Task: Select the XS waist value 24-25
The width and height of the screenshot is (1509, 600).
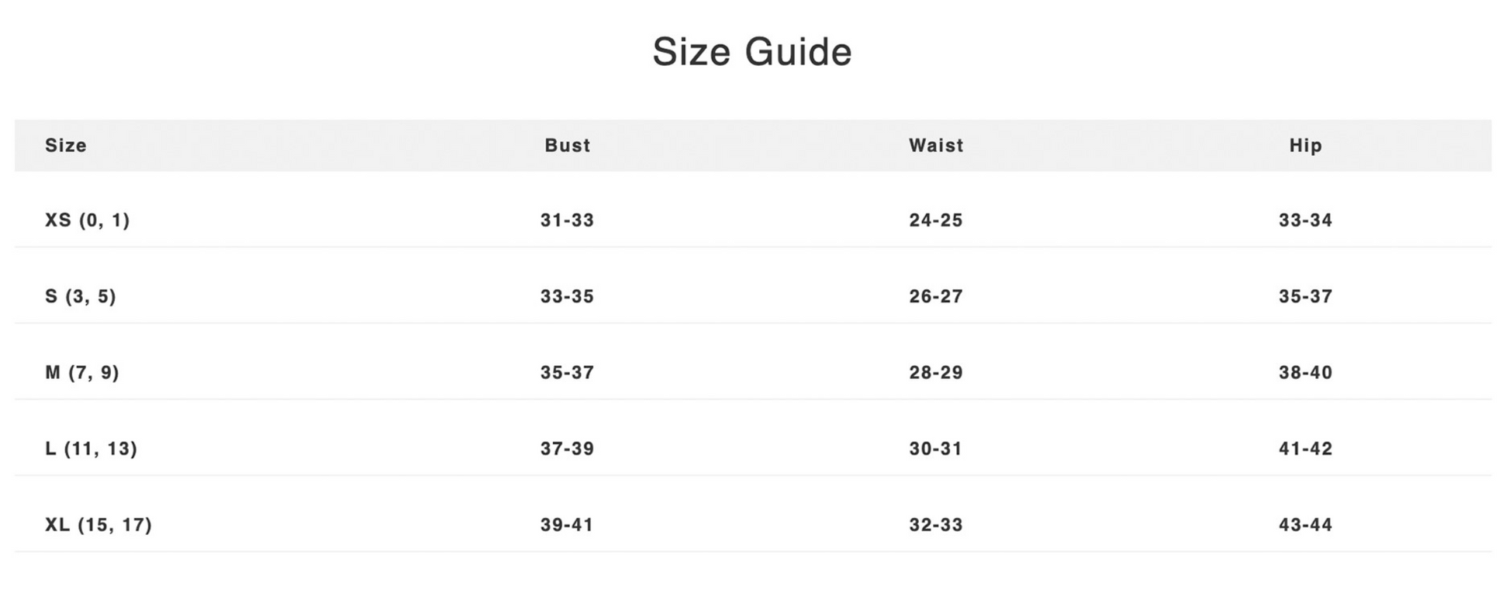Action: (936, 220)
